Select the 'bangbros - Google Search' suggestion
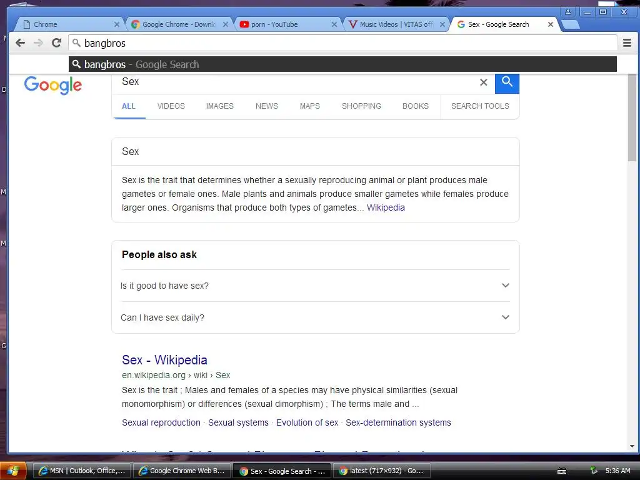640x480 pixels. (342, 64)
